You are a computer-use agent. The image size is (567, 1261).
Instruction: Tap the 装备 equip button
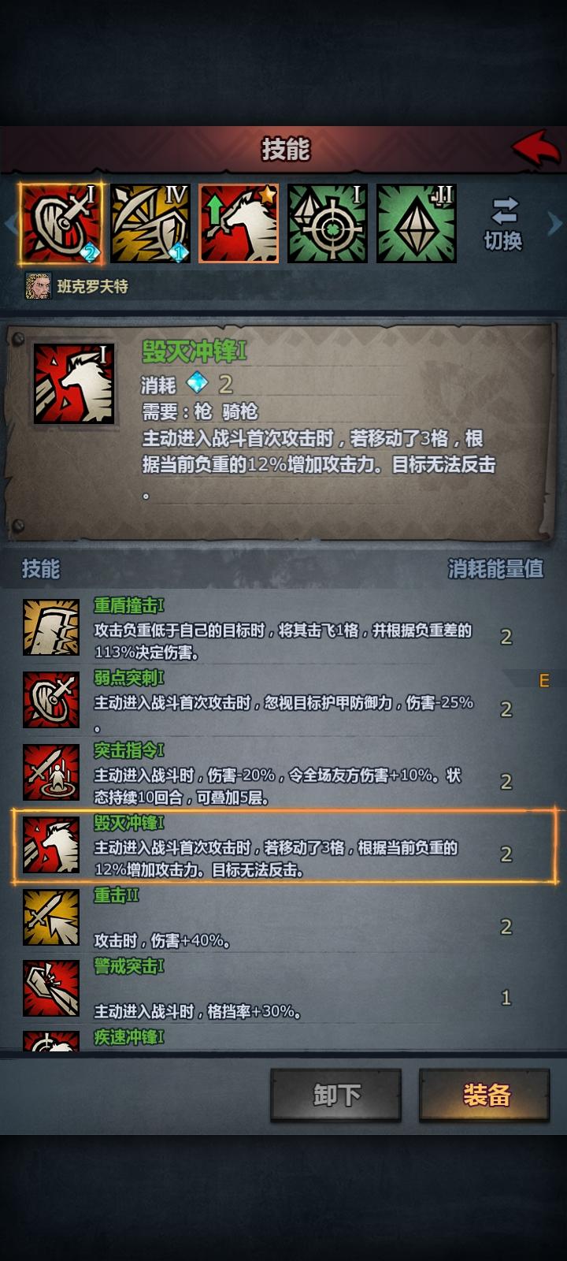coord(484,1095)
